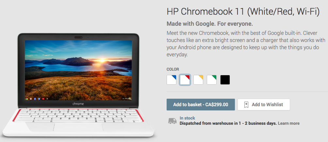Click the HP Chromebook 11 product title
328x142 pixels.
pos(243,11)
